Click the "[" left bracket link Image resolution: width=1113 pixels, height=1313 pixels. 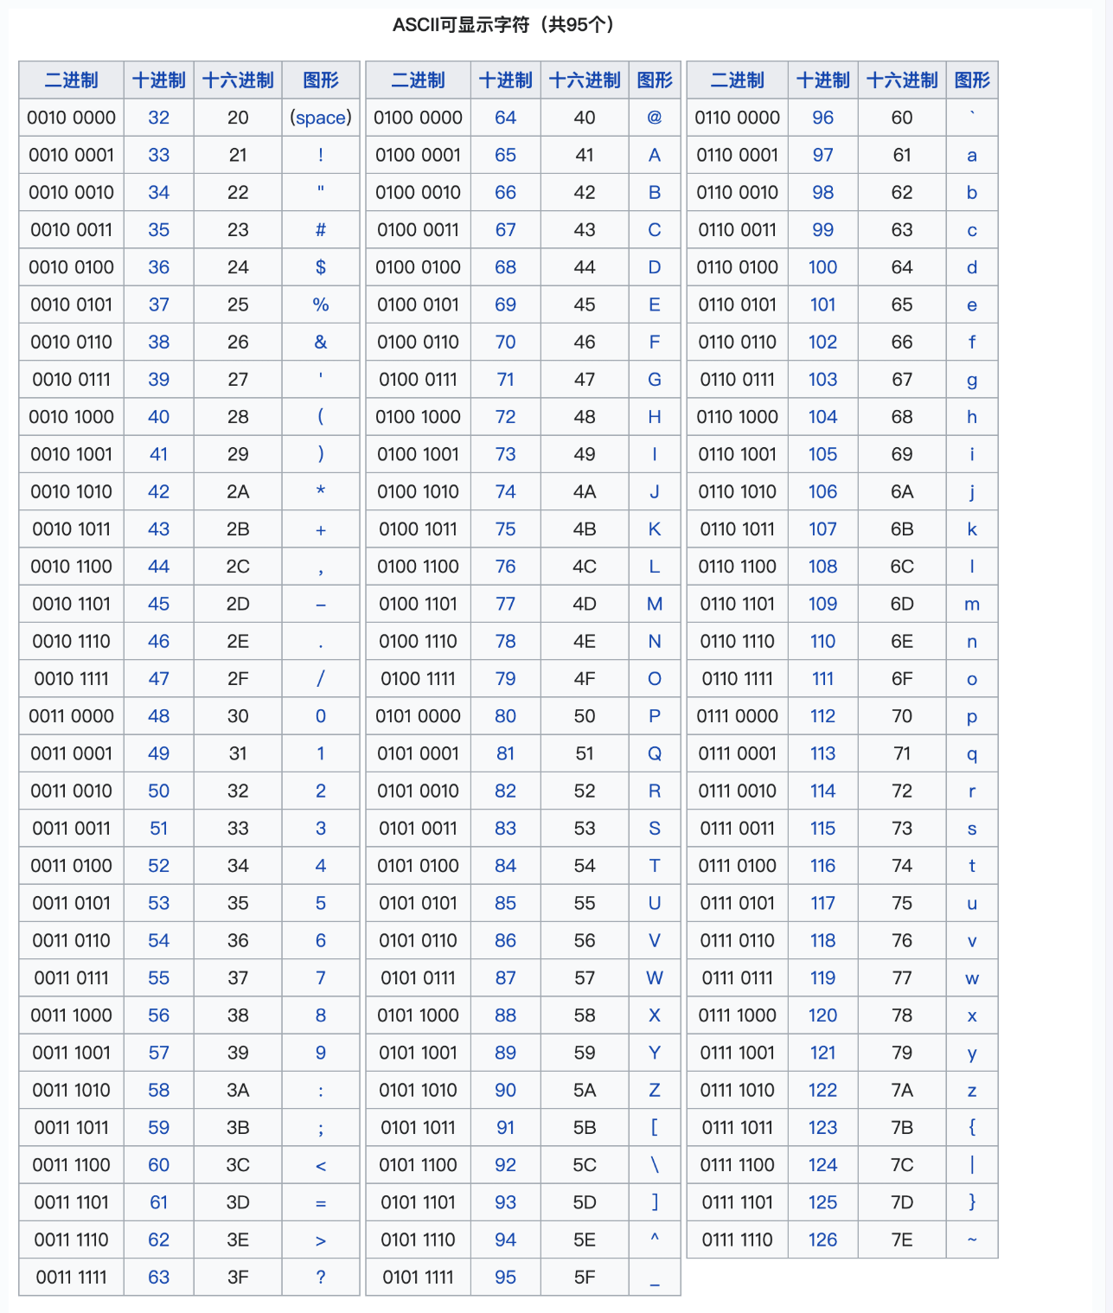click(x=655, y=1127)
